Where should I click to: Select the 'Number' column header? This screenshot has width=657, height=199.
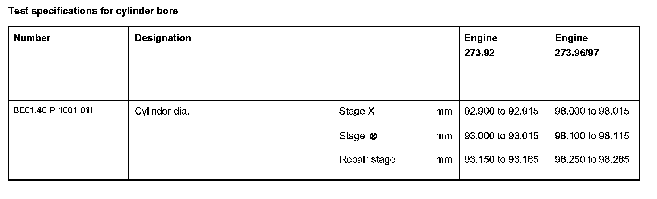32,38
